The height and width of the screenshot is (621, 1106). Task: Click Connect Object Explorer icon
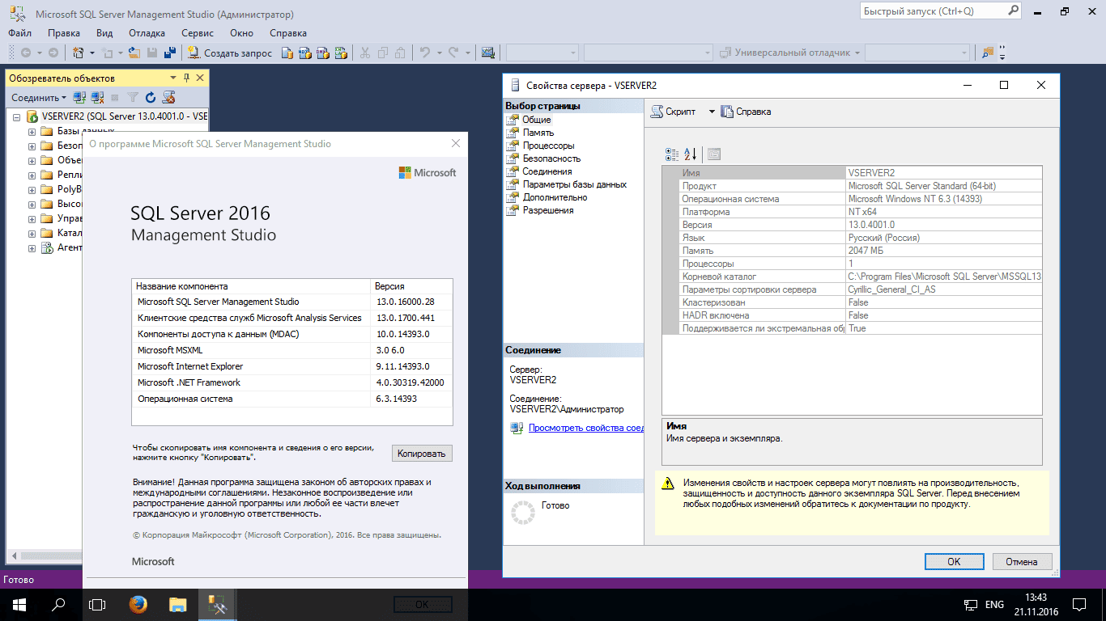coord(79,97)
